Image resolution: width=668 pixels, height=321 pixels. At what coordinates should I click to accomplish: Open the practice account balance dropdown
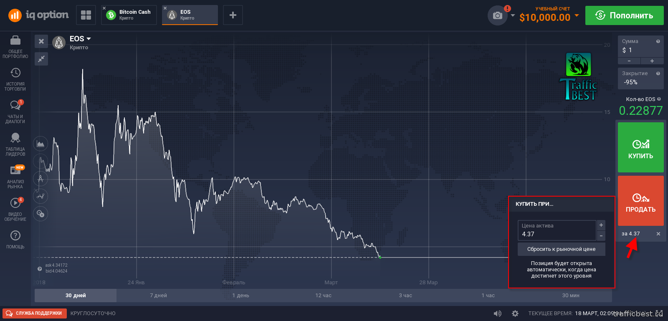coord(577,15)
